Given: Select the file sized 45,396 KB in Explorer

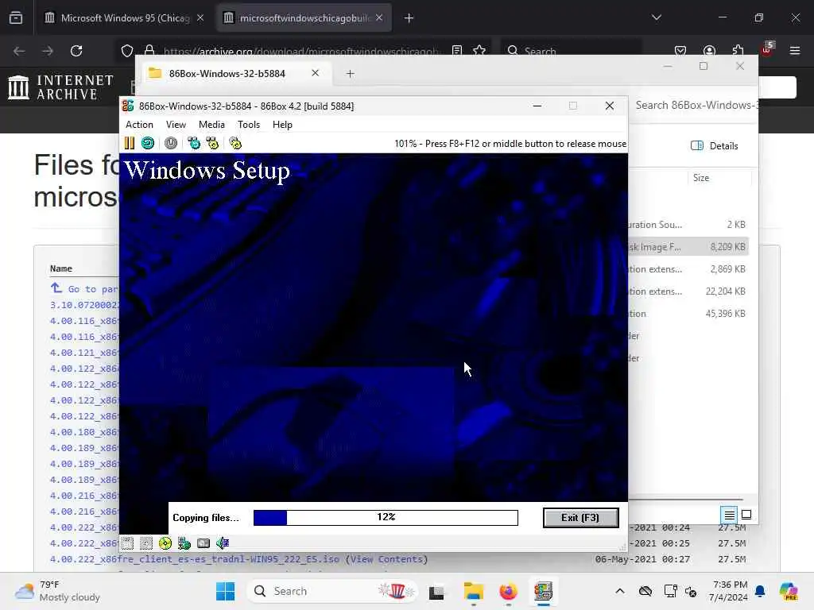Looking at the screenshot, I should (688, 314).
